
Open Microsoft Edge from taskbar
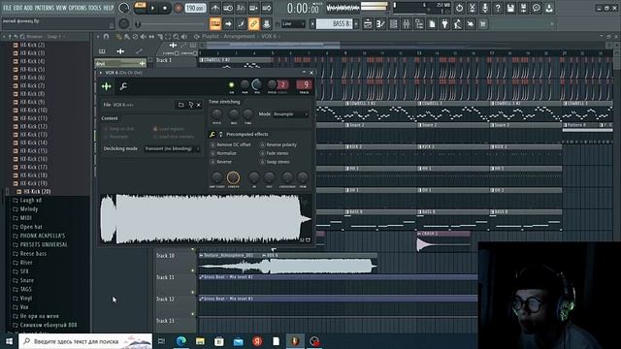click(x=181, y=341)
